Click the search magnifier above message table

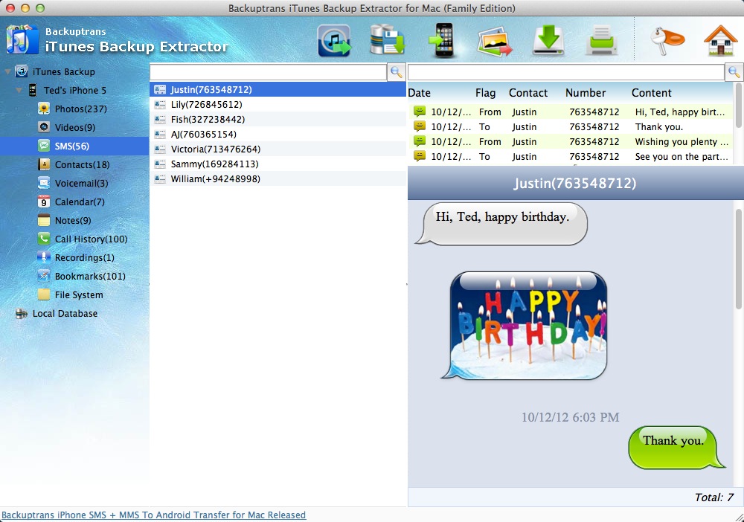point(734,72)
